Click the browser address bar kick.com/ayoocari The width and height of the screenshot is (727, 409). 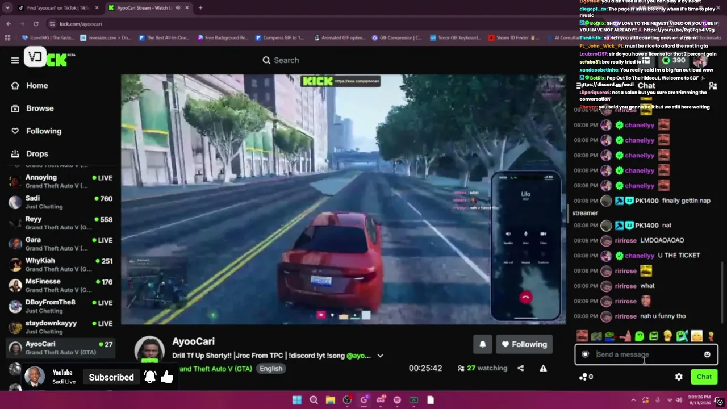click(81, 24)
